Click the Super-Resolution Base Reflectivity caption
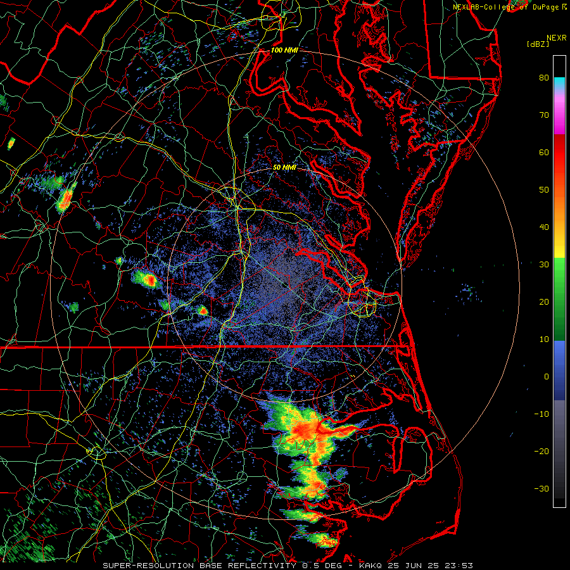 tap(288, 566)
